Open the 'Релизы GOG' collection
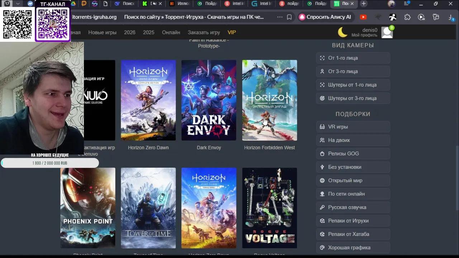The height and width of the screenshot is (258, 459). [353, 154]
